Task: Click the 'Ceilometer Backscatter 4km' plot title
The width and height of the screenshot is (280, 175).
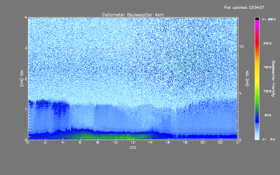Action: 133,15
